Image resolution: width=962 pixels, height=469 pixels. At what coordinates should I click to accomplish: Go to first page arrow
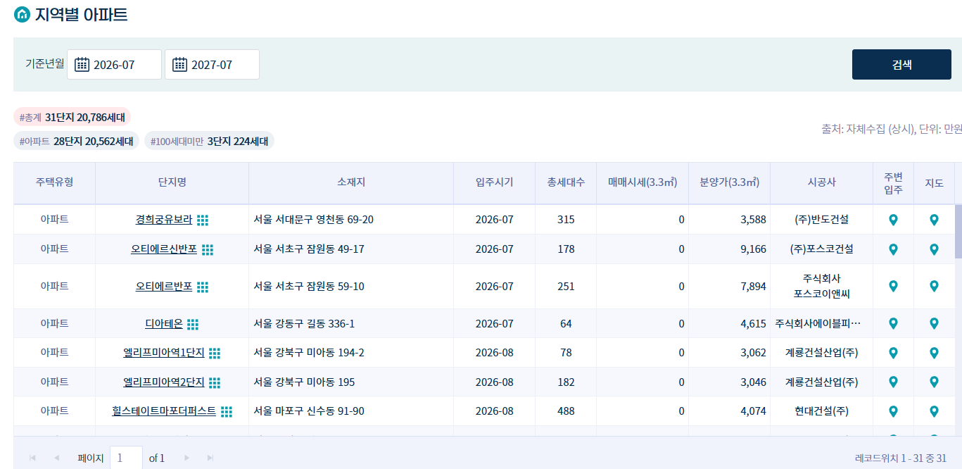pyautogui.click(x=32, y=458)
